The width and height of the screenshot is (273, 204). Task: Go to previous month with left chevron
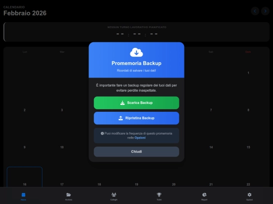[x=255, y=11]
